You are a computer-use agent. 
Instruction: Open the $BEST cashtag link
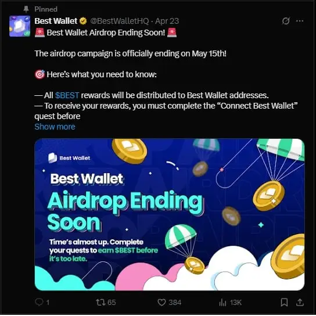pyautogui.click(x=67, y=95)
